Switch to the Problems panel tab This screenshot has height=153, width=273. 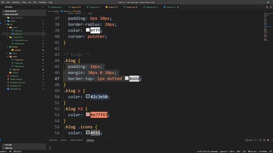click(x=53, y=140)
